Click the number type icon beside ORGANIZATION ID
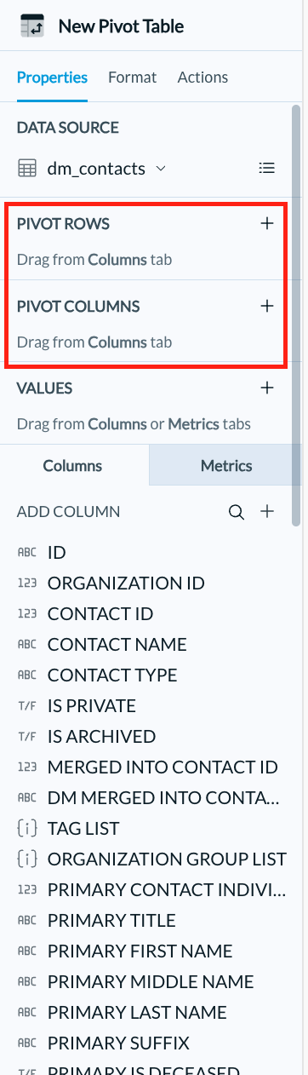This screenshot has width=308, height=1075. tap(27, 583)
